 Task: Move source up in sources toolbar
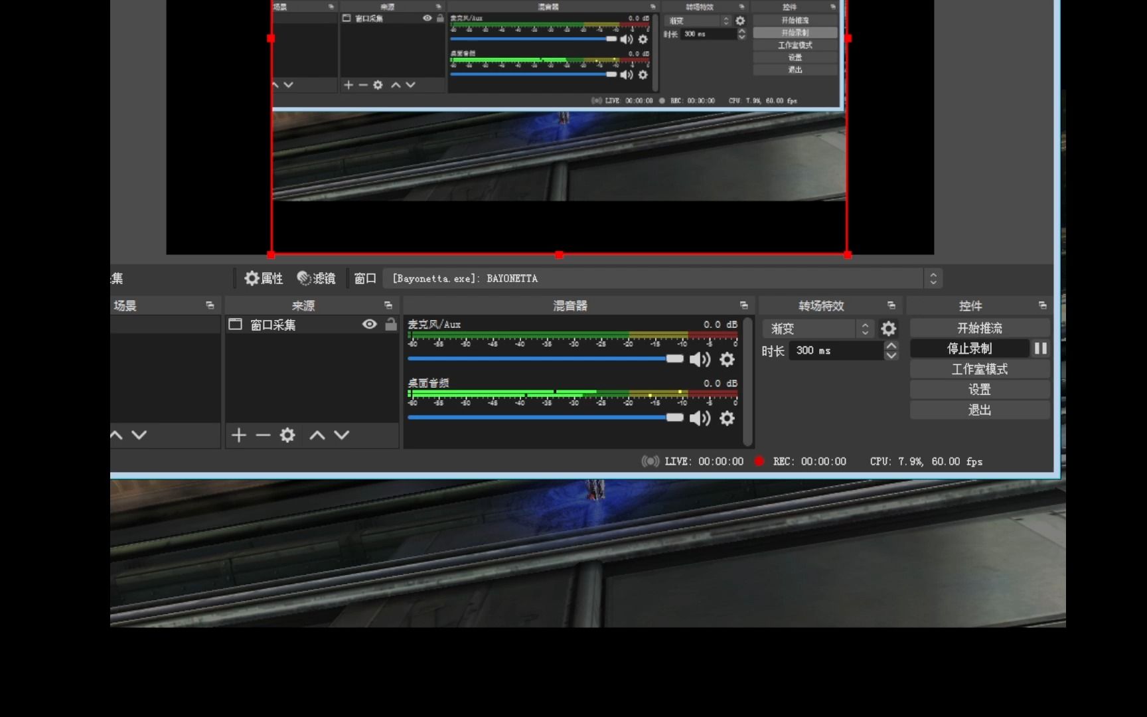point(317,435)
